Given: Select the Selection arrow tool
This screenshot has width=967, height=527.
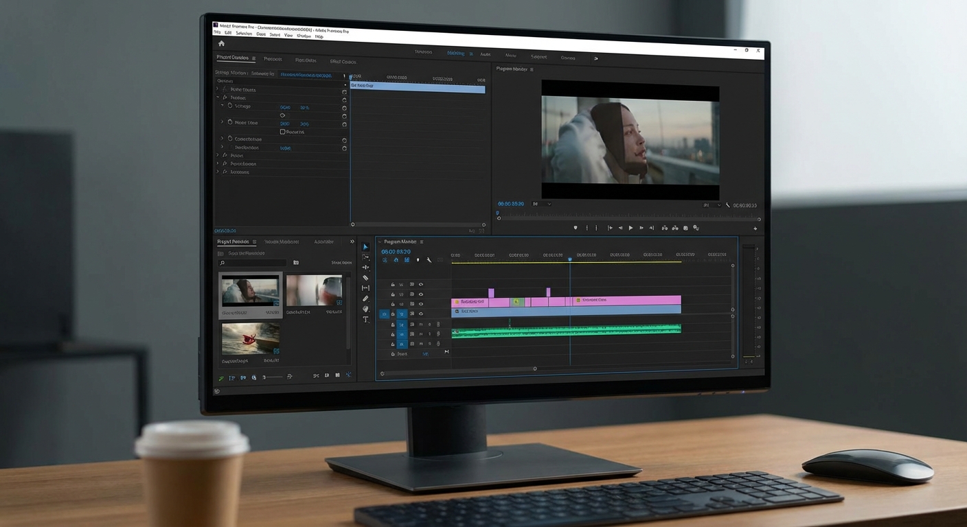Looking at the screenshot, I should pos(365,247).
